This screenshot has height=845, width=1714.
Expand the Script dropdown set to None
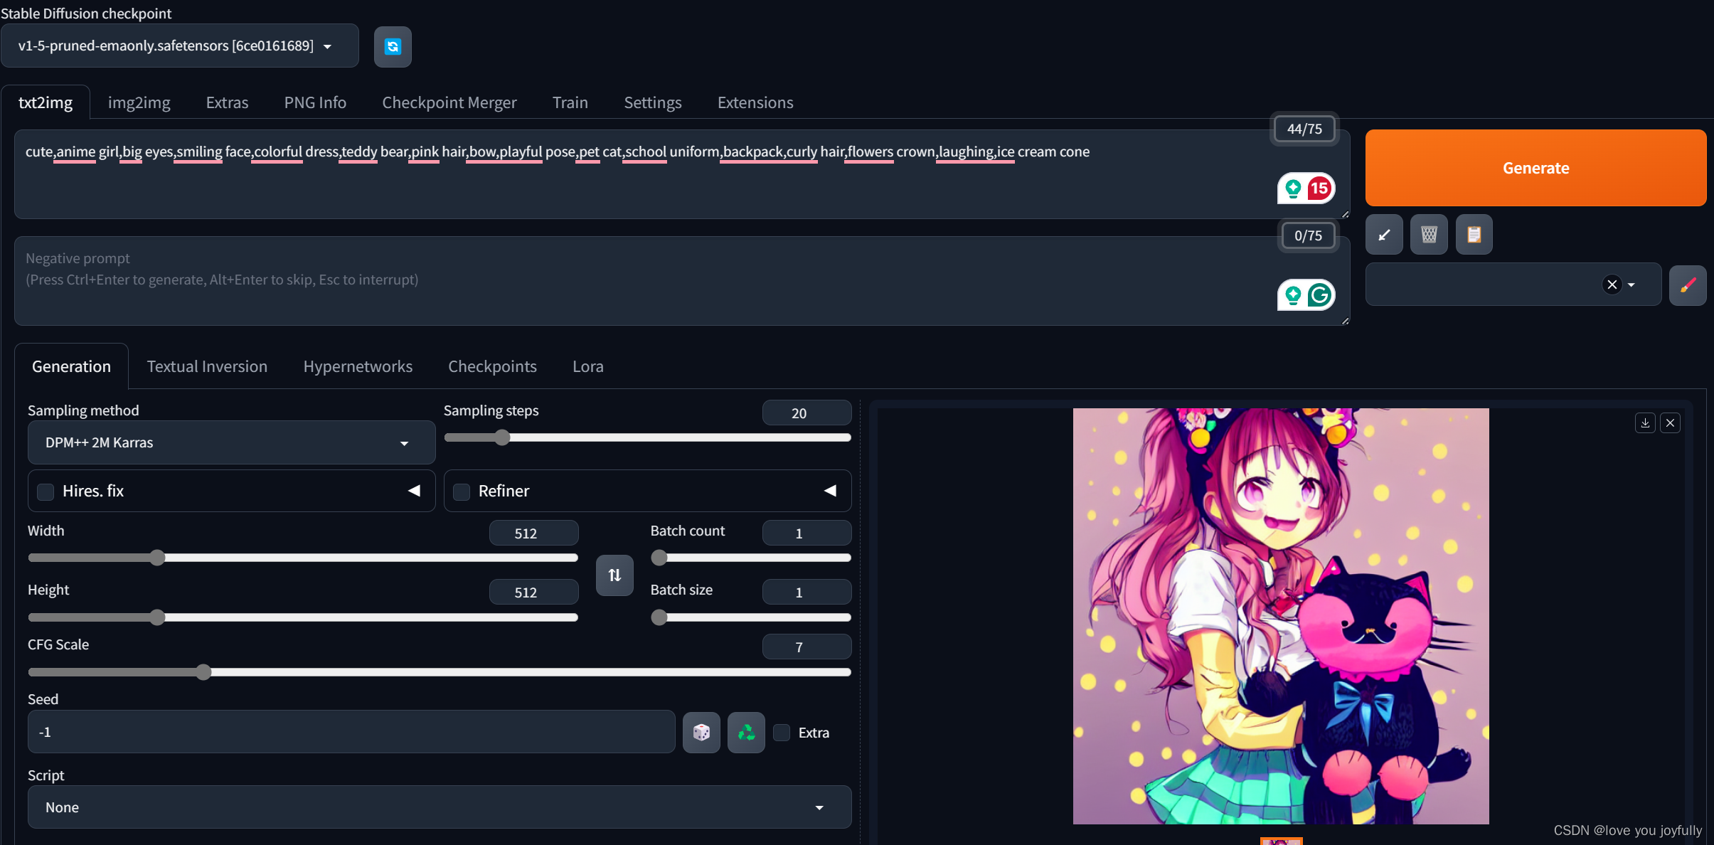[x=439, y=807]
